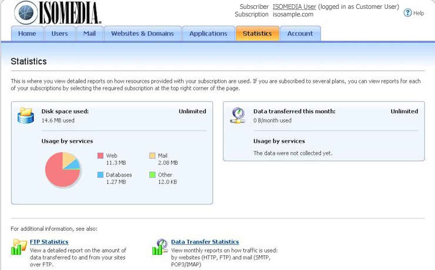The width and height of the screenshot is (435, 270).
Task: Click the Help question mark icon
Action: point(407,13)
